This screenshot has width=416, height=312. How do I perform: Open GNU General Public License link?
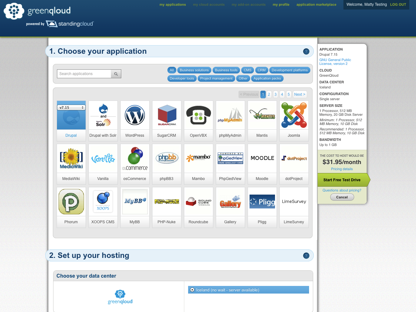tap(335, 62)
